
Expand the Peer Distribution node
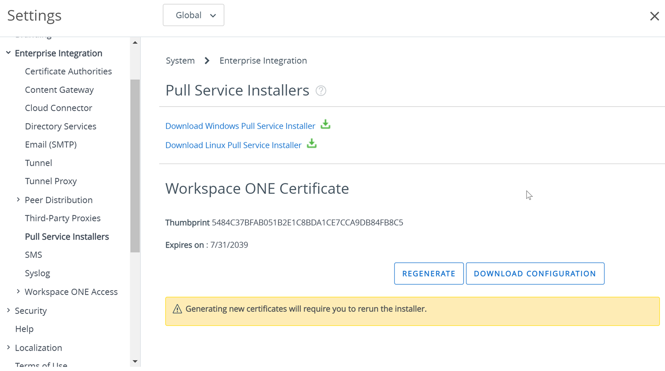click(x=18, y=200)
